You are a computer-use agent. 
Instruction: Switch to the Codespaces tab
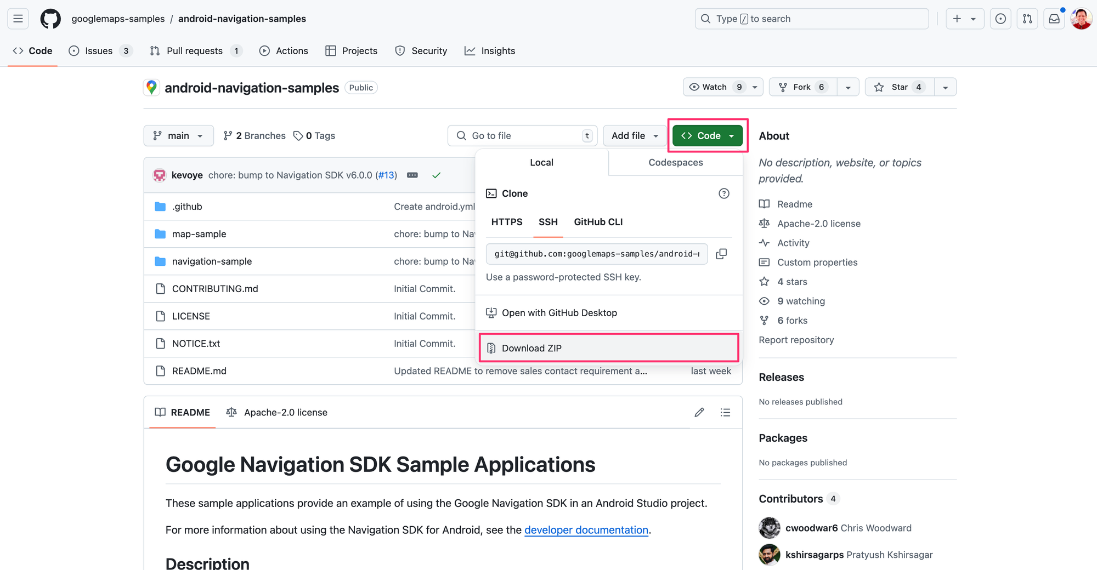pos(675,162)
